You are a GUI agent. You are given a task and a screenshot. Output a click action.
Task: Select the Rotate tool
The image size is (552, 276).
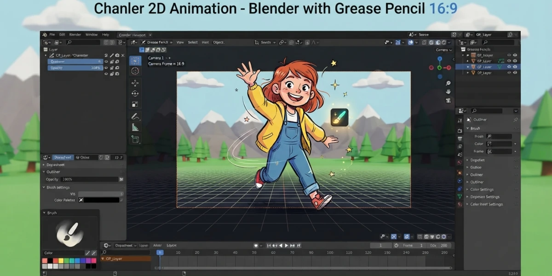coord(135,93)
